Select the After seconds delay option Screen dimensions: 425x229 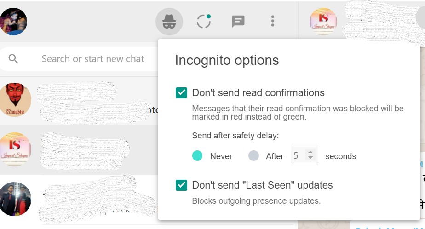tap(253, 156)
